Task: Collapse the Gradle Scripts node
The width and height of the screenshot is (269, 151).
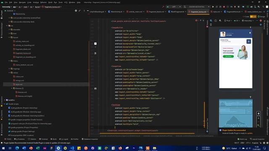Action: tap(5, 104)
